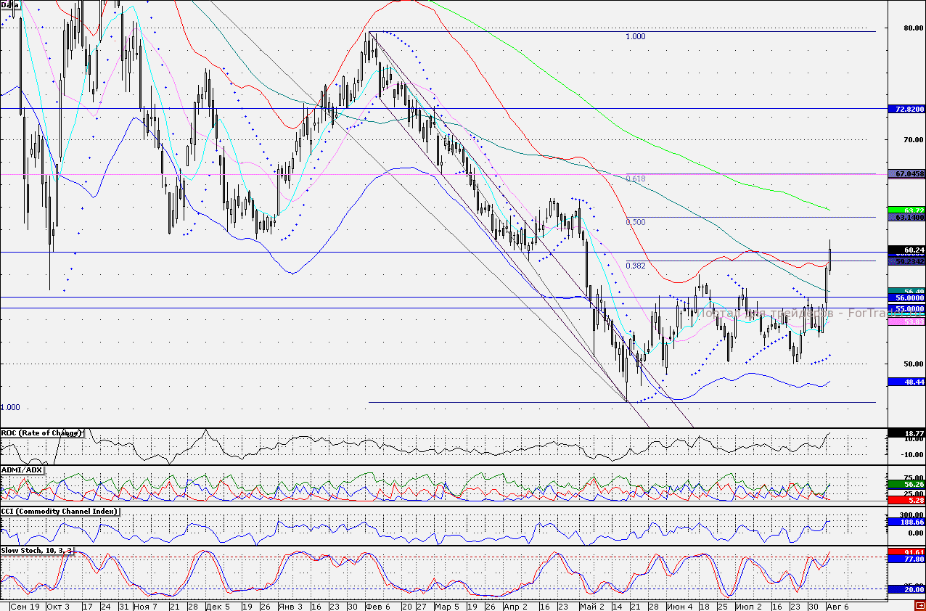926x611 pixels.
Task: Select the 0.382 Fibonacci level label
Action: [x=635, y=266]
